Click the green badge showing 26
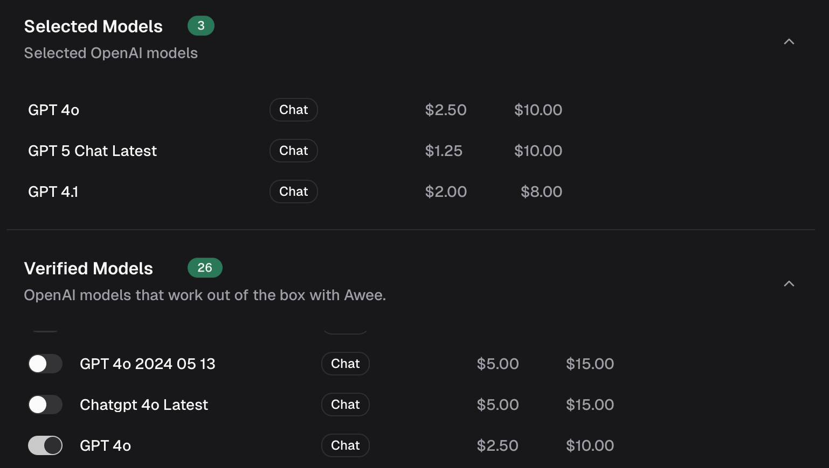829x468 pixels. [205, 268]
